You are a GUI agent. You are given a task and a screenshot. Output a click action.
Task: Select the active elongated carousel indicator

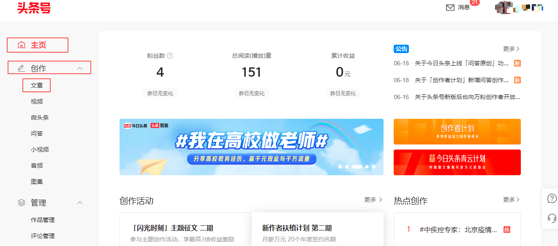click(357, 167)
